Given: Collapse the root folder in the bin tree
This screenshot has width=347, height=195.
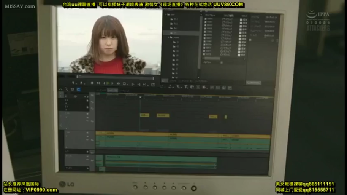Looking at the screenshot, I should pyautogui.click(x=167, y=14).
